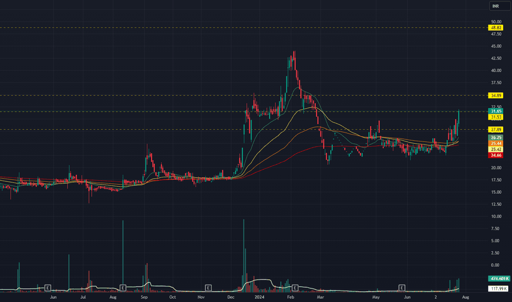Click the Mar label on the time axis
Screen dimensions: 512x302
[x=320, y=298]
